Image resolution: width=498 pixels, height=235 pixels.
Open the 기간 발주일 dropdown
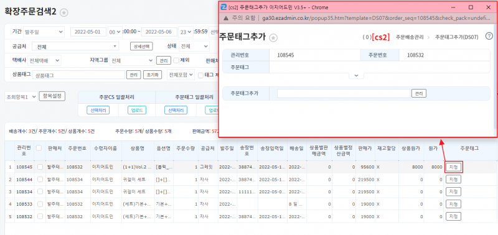44,32
